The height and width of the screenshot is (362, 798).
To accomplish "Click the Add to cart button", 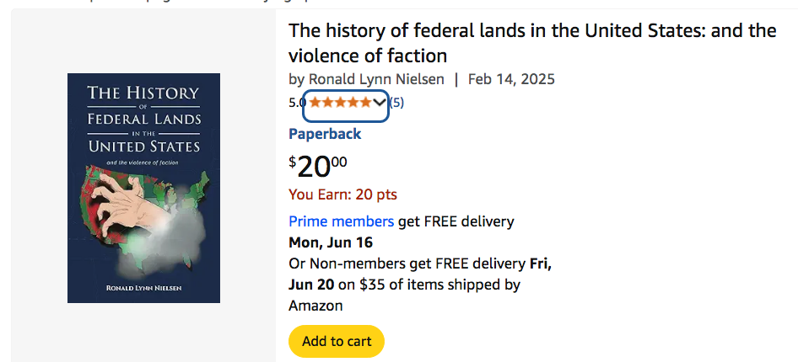I will [336, 341].
